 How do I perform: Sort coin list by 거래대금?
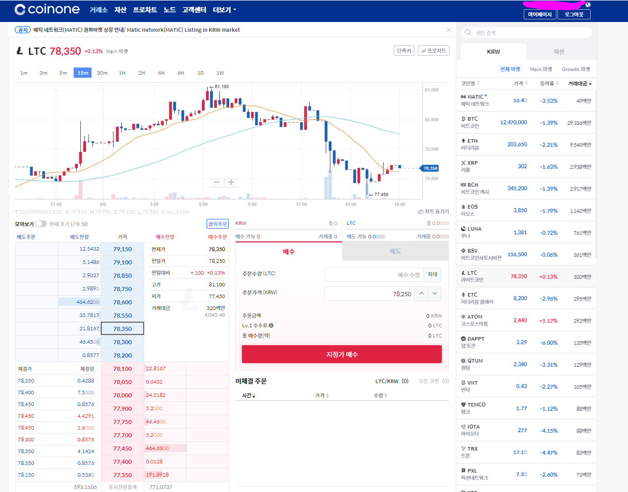point(580,83)
